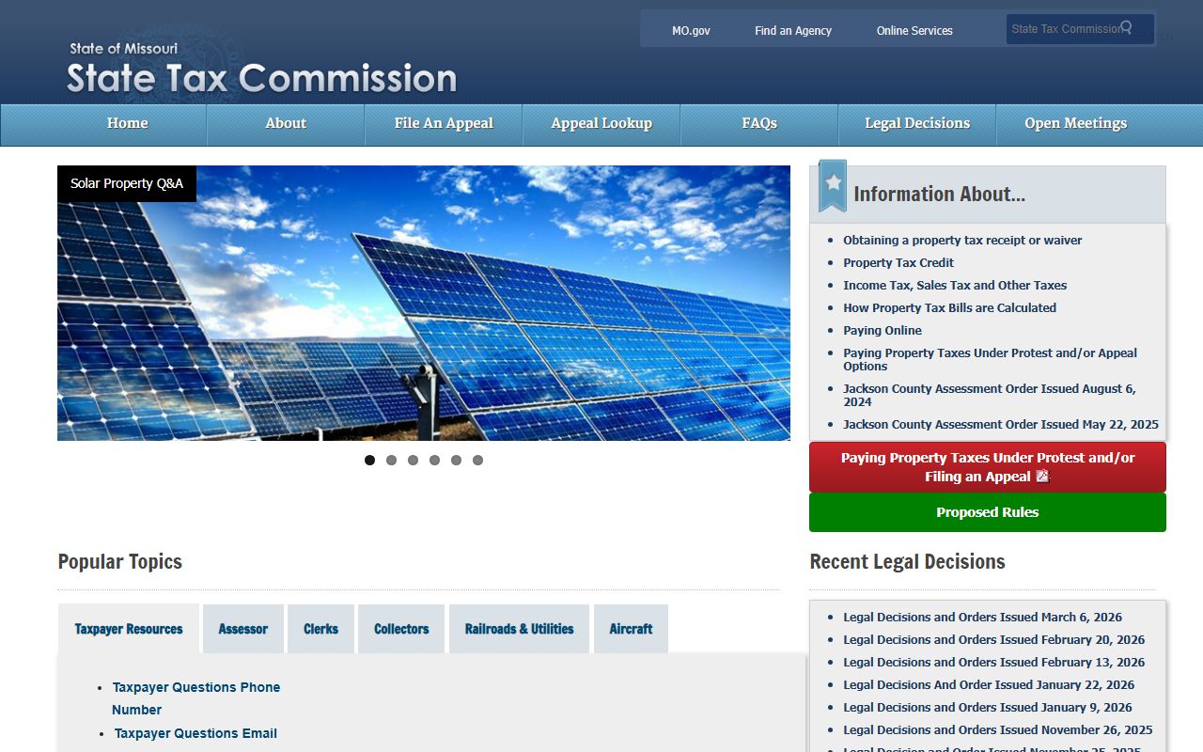The width and height of the screenshot is (1203, 752).
Task: Open Legal Decisions Issued January 9, 2026
Action: (988, 708)
